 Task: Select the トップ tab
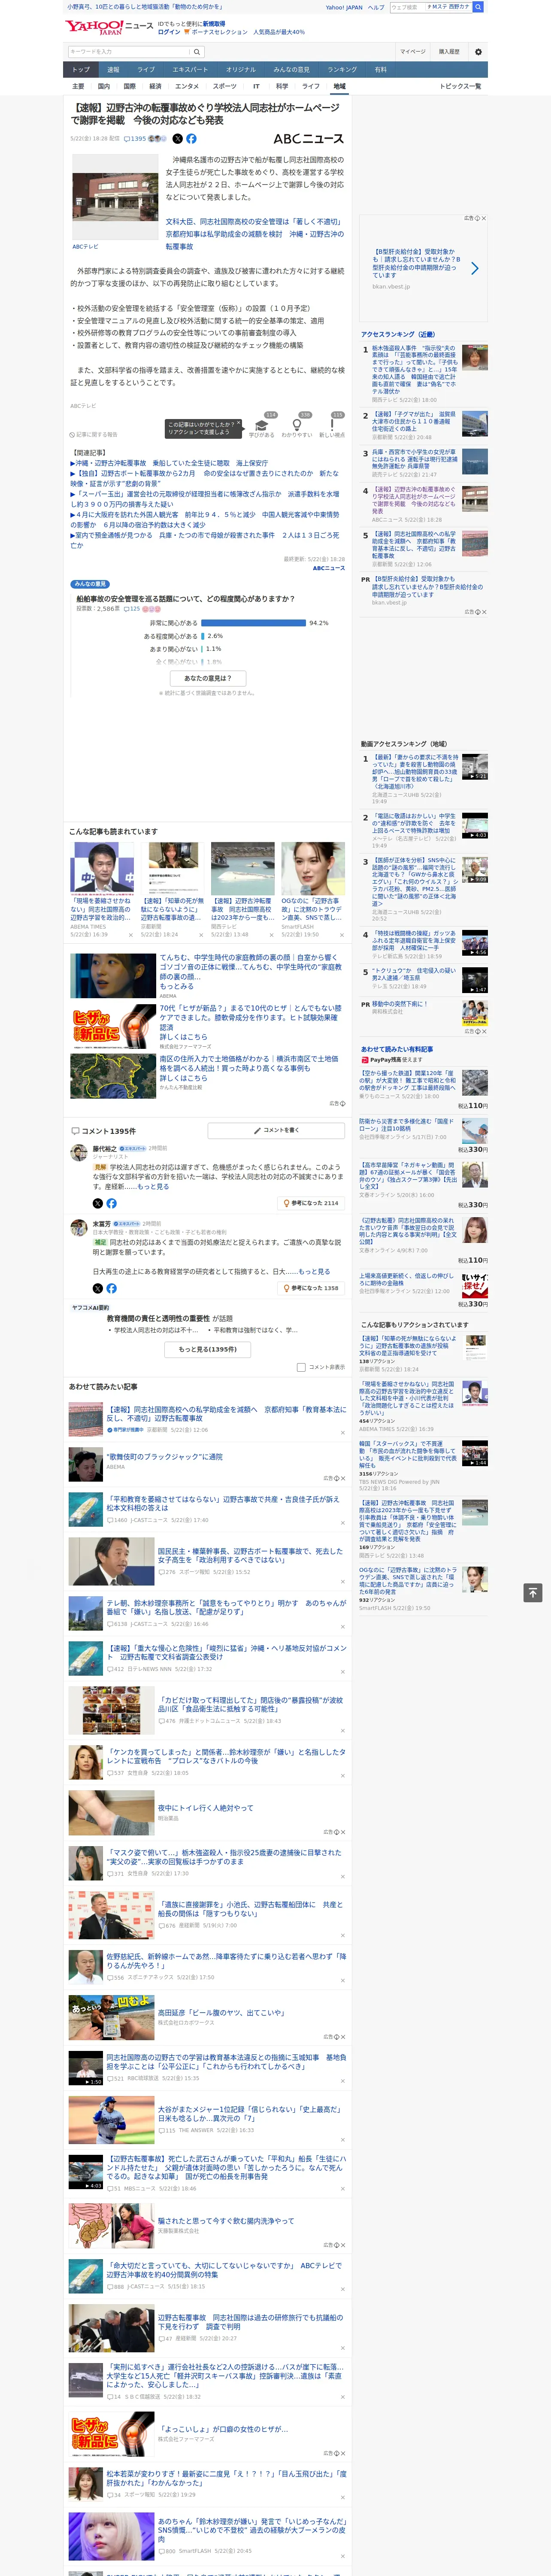(x=81, y=70)
